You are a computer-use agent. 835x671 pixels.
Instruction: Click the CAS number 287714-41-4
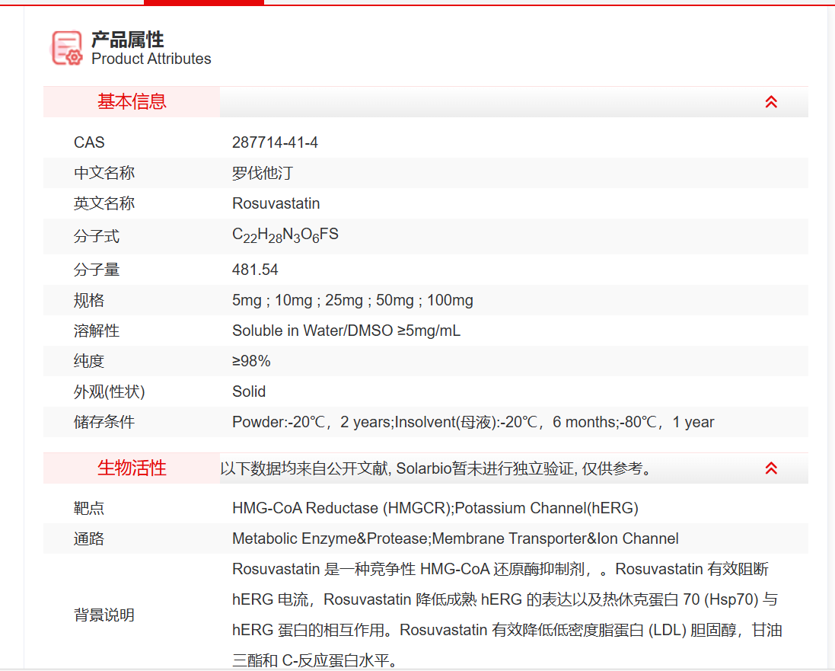274,142
